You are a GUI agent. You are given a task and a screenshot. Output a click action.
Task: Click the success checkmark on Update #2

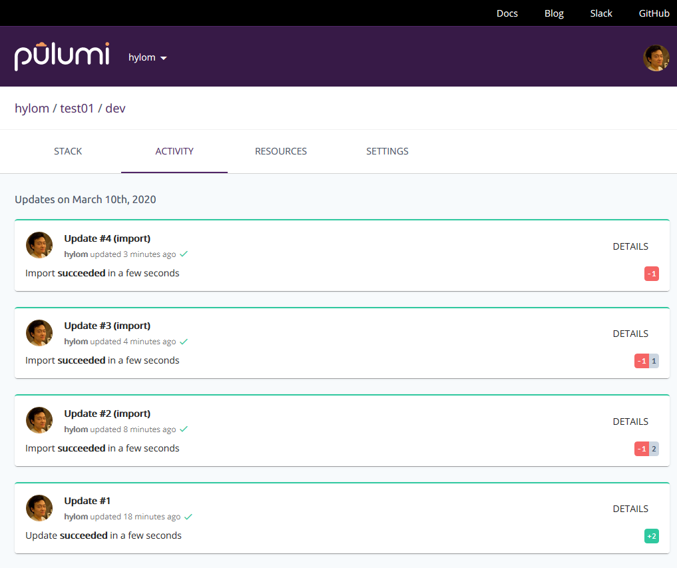click(x=184, y=429)
